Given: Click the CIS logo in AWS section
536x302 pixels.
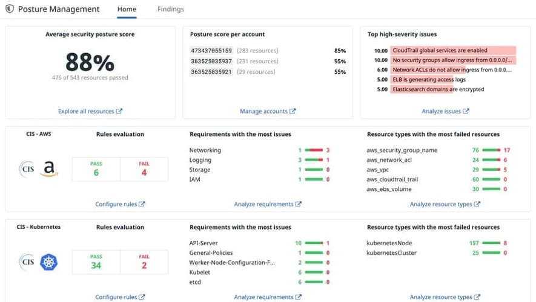Looking at the screenshot, I should [x=27, y=169].
